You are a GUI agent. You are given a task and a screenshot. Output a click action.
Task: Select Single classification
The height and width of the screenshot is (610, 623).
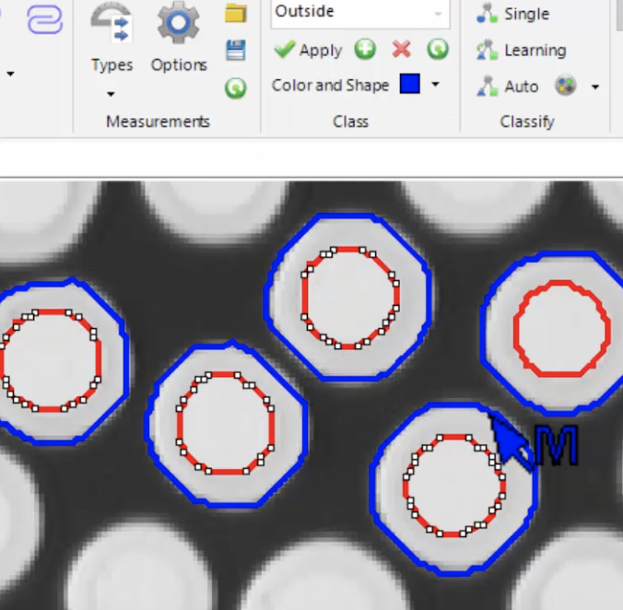coord(513,14)
